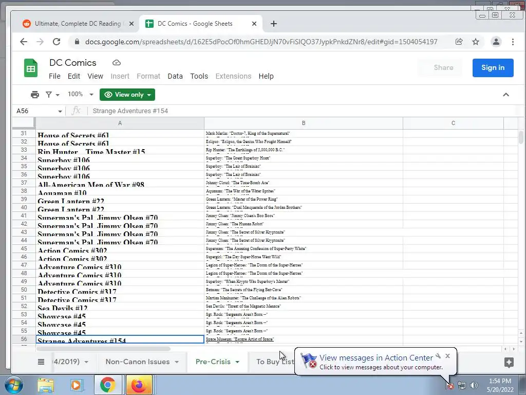
Task: Select column C header
Action: point(453,123)
